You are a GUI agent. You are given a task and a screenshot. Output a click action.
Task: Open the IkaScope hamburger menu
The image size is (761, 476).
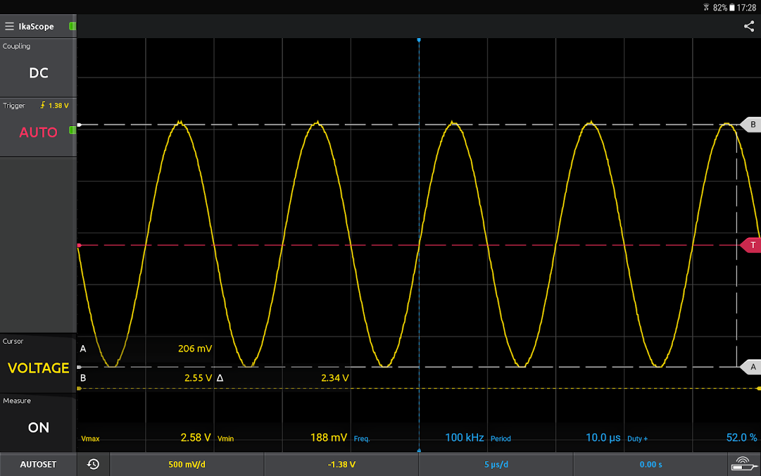[10, 26]
